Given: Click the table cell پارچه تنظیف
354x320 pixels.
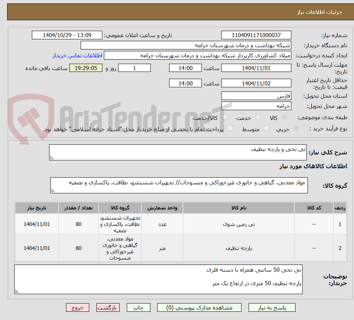Looking at the screenshot, I should [238, 248].
